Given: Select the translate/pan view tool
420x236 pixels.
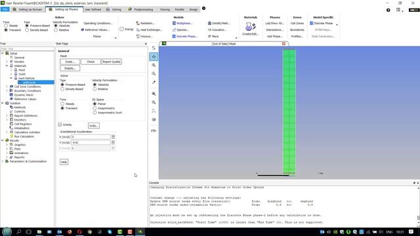Looking at the screenshot, I should 154,57.
